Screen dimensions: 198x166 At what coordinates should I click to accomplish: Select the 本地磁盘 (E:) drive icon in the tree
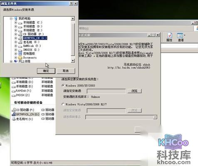coord(20,30)
